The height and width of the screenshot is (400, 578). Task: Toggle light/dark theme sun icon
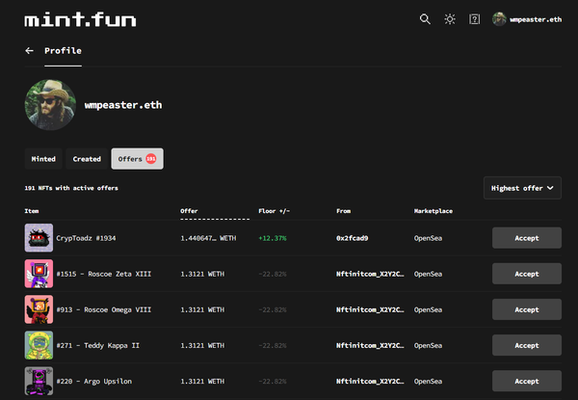pyautogui.click(x=450, y=19)
